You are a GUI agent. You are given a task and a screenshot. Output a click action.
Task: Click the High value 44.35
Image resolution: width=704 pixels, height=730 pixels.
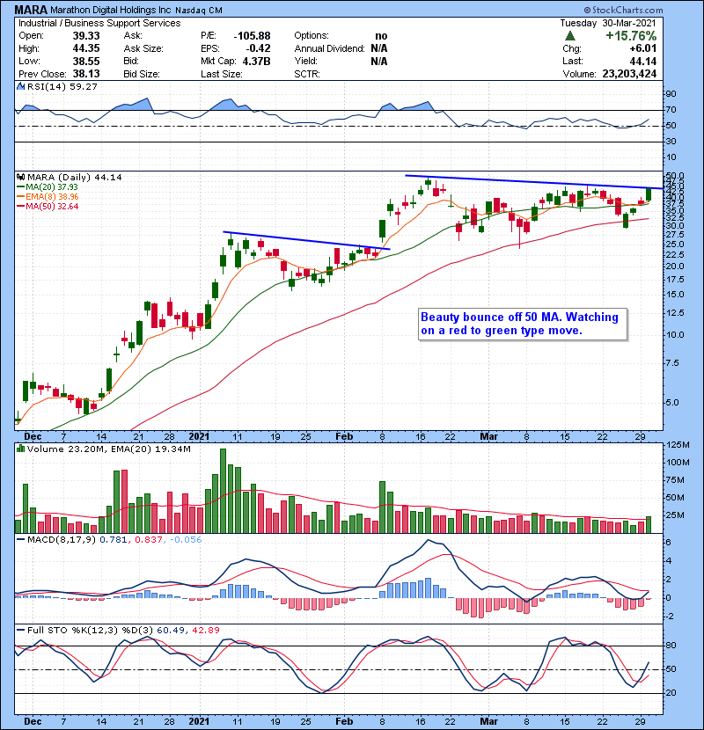(86, 48)
